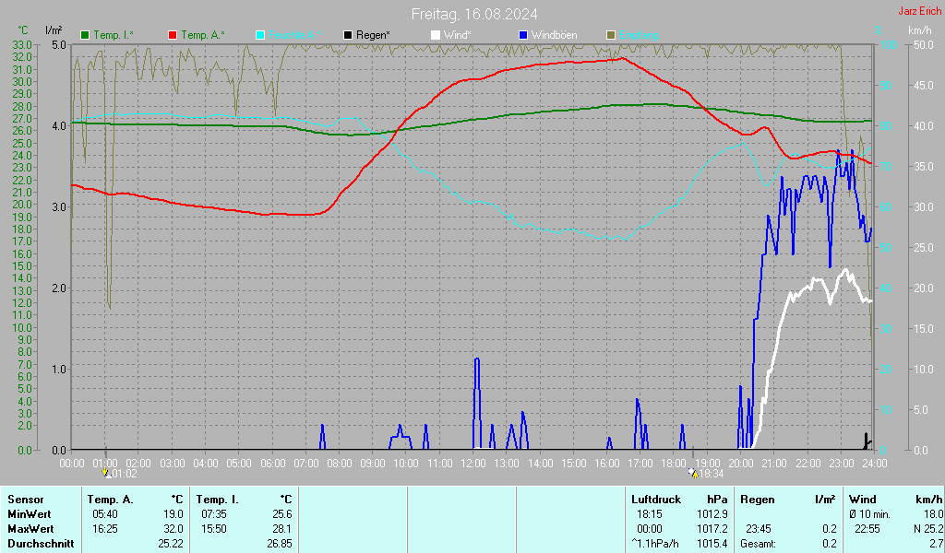Click the marker icon beside 01:02

106,473
